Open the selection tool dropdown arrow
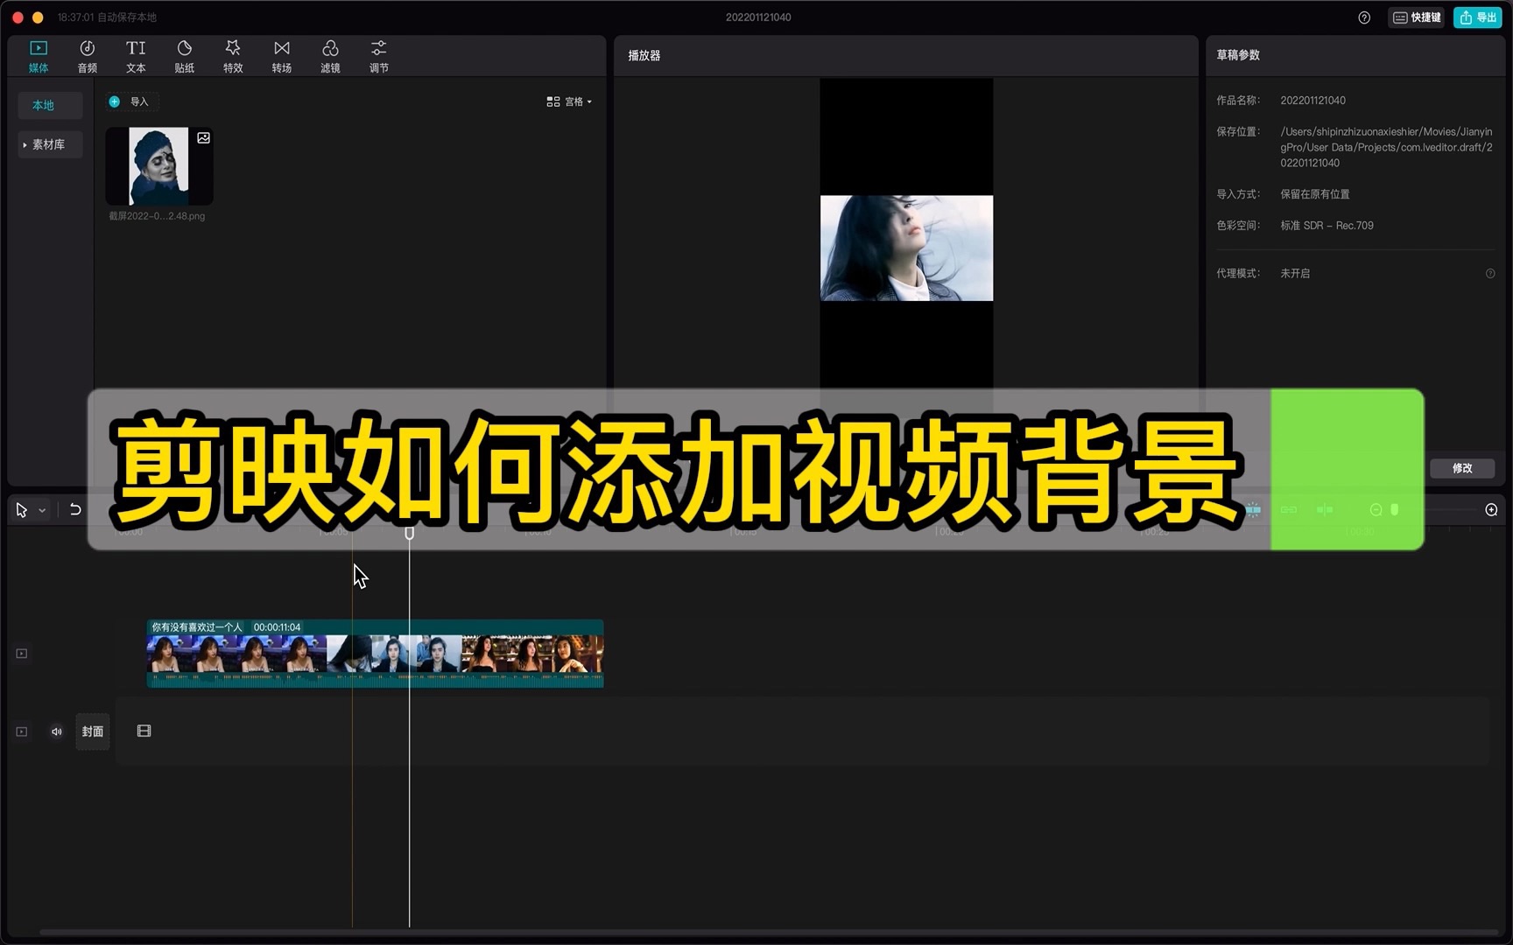This screenshot has height=945, width=1513. (x=41, y=509)
